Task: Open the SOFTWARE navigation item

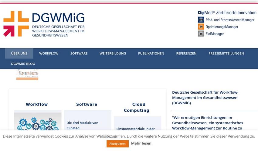Action: point(79,54)
